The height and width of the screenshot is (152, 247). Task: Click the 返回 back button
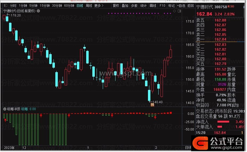(x=191, y=6)
